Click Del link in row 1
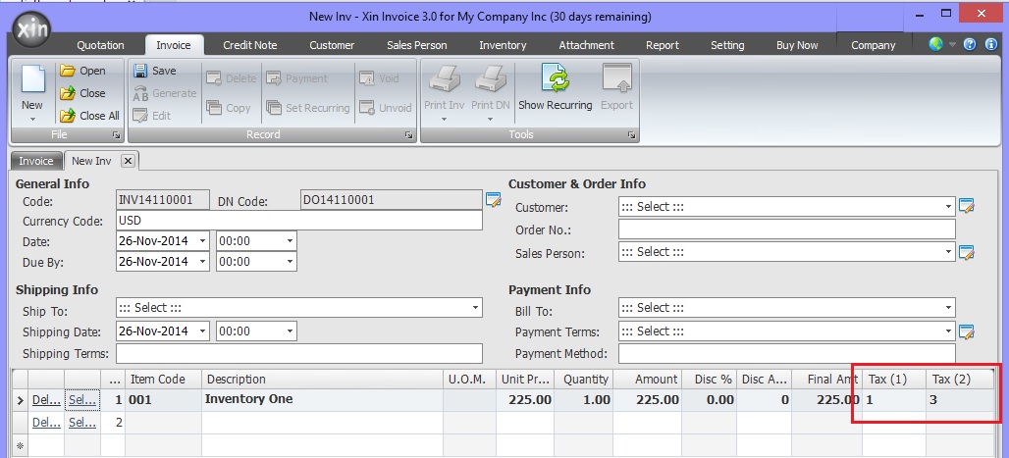The width and height of the screenshot is (1009, 458). click(x=46, y=400)
